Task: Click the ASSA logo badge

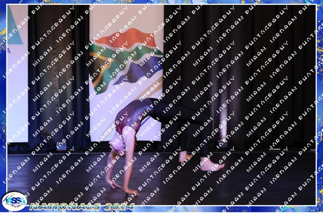Action: tap(14, 201)
